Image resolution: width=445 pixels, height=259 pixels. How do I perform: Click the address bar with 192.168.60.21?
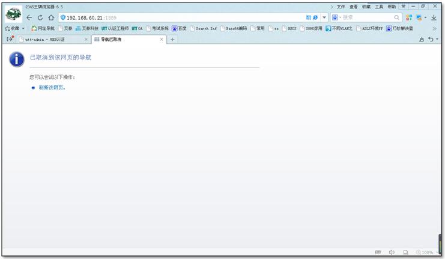[180, 17]
